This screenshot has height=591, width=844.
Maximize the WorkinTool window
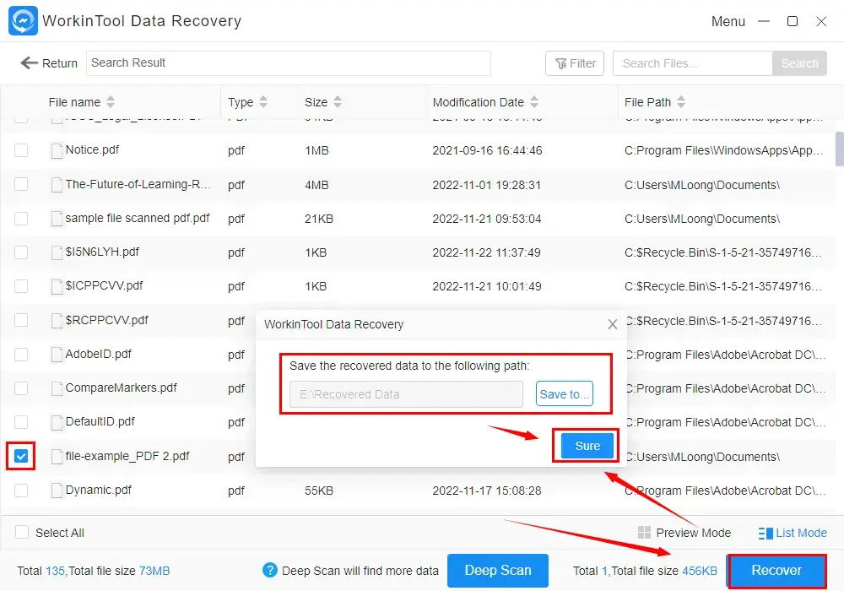point(793,21)
